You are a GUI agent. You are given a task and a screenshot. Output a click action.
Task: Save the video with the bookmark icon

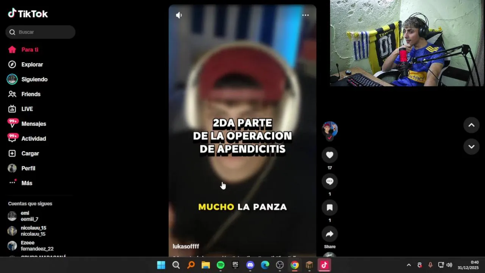(x=330, y=207)
